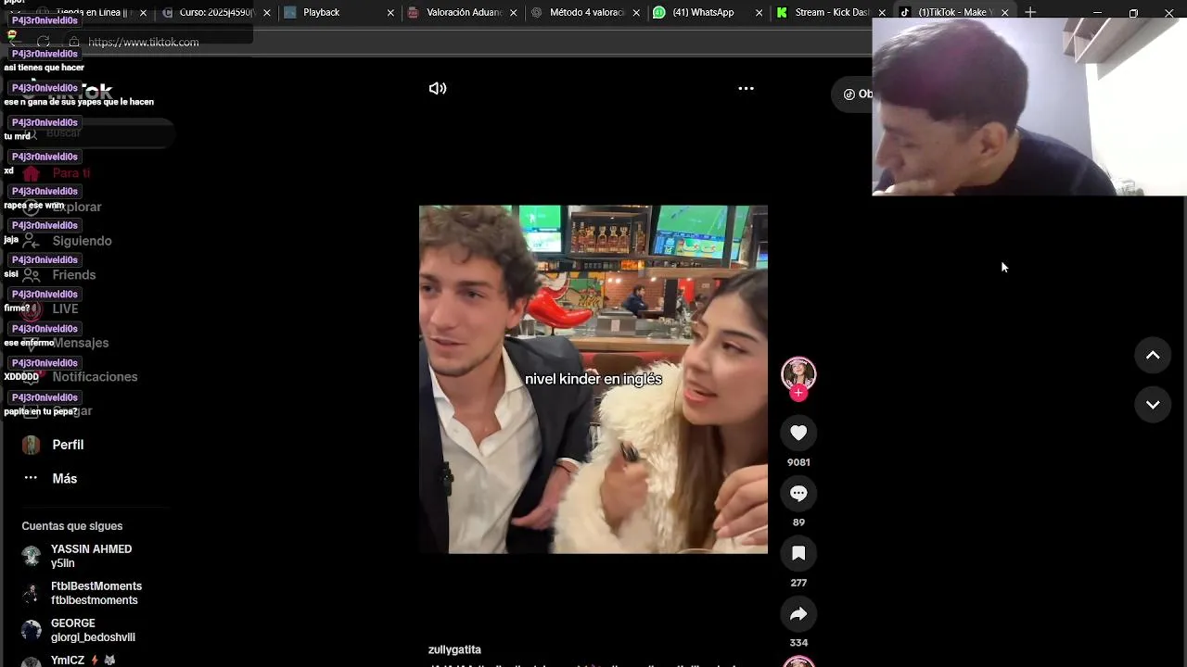Switch to the Stream - Kick Dashboard tab
The image size is (1187, 667).
[830, 12]
